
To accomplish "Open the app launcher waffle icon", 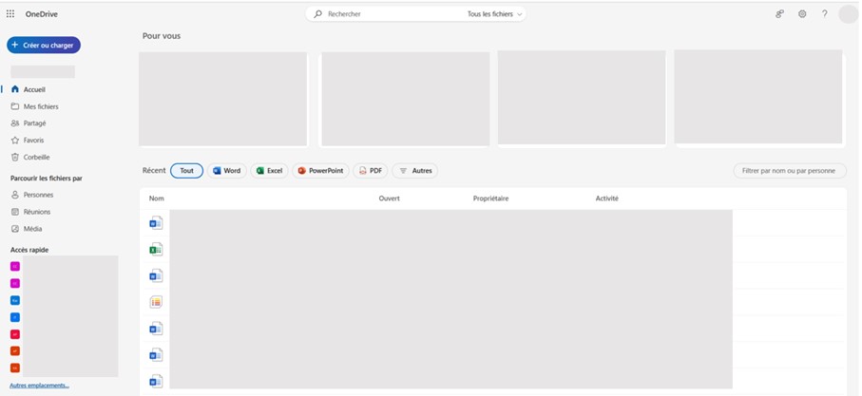I will pos(10,14).
